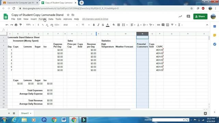Screen dimensions: 219x123
Task: Open the Help menu
Action: coord(76,19)
